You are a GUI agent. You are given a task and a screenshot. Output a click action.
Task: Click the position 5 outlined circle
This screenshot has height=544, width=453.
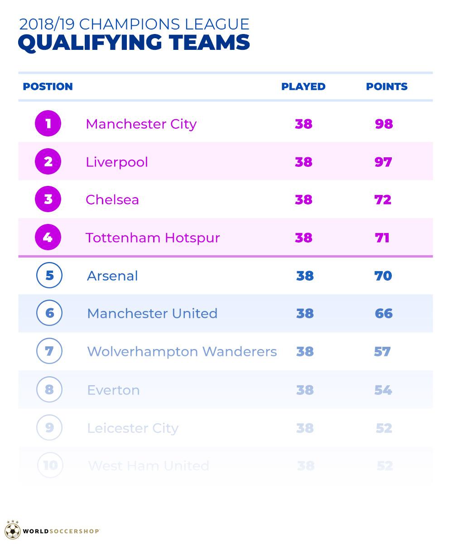(49, 276)
